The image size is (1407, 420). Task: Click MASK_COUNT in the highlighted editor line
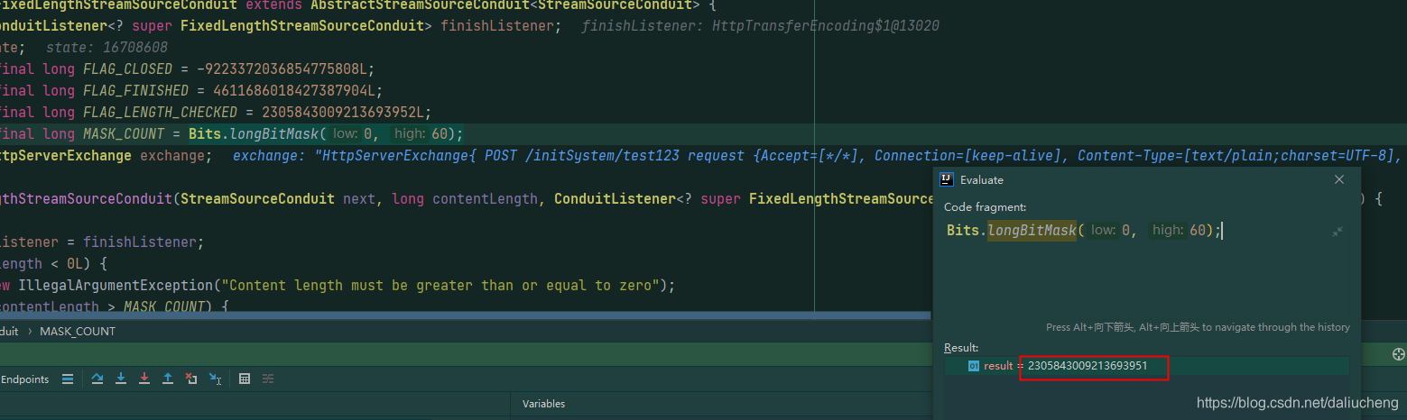(125, 134)
